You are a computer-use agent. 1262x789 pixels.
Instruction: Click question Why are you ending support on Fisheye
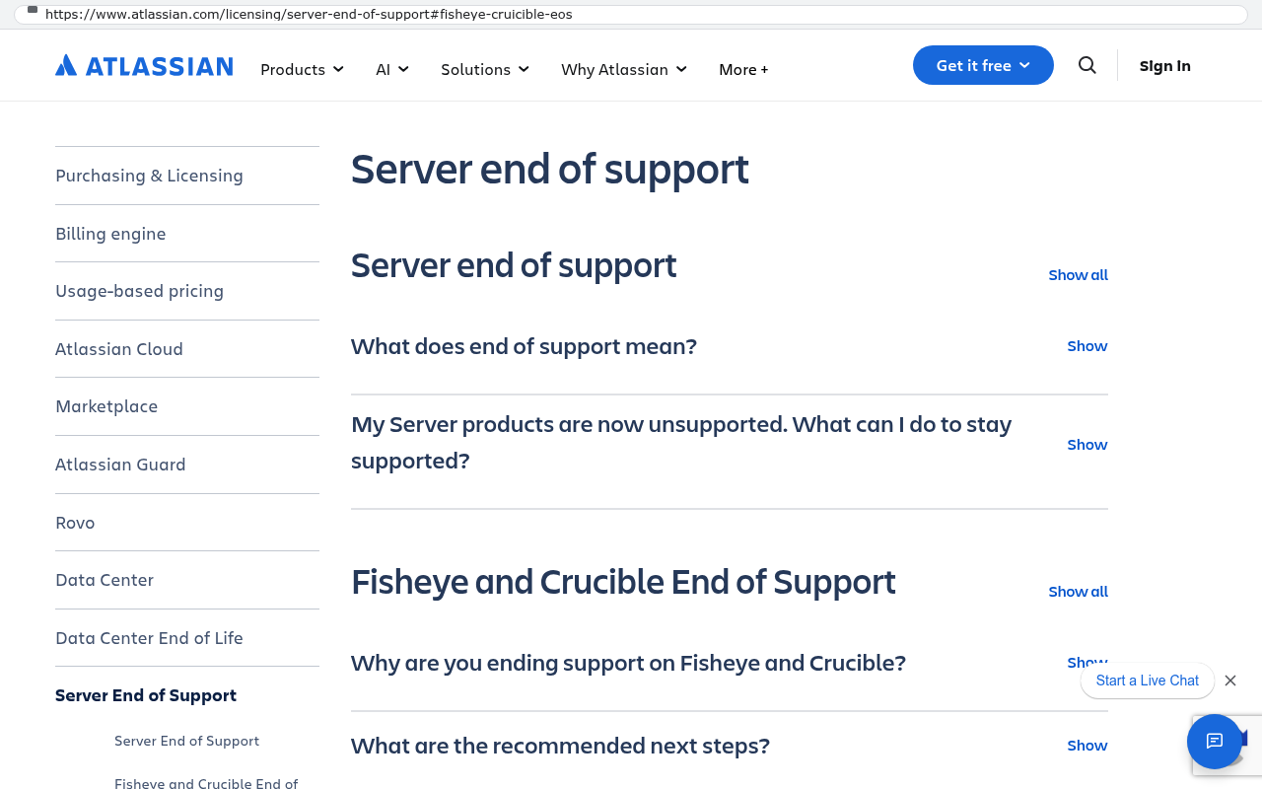coord(628,663)
